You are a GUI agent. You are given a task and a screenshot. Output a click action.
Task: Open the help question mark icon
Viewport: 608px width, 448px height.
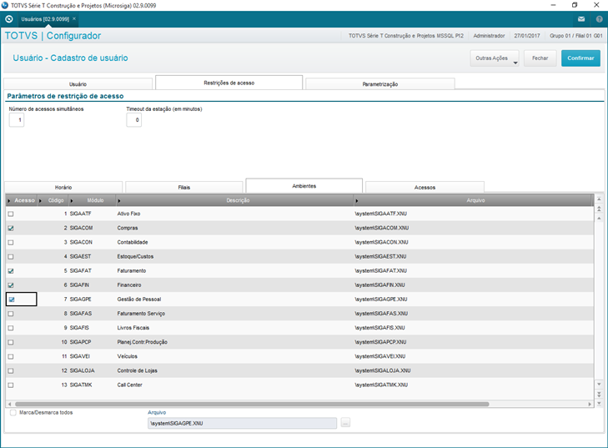click(599, 19)
